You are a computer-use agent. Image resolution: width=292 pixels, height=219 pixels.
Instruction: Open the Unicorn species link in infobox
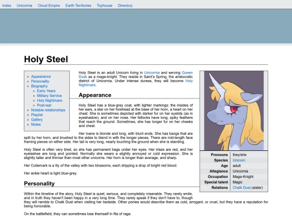tap(239, 161)
